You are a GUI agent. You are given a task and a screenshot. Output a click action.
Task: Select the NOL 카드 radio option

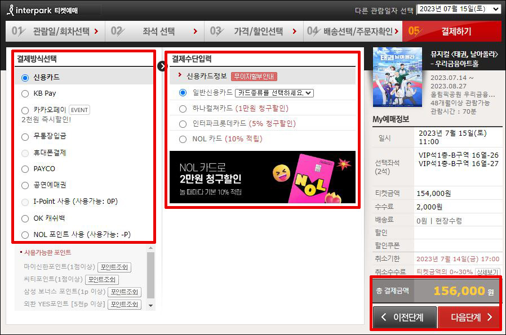183,139
